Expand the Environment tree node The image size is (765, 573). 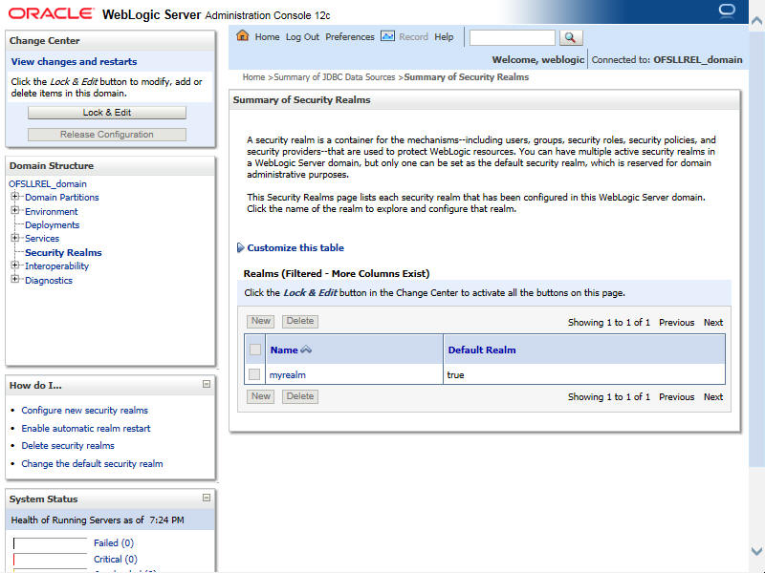[x=15, y=210]
